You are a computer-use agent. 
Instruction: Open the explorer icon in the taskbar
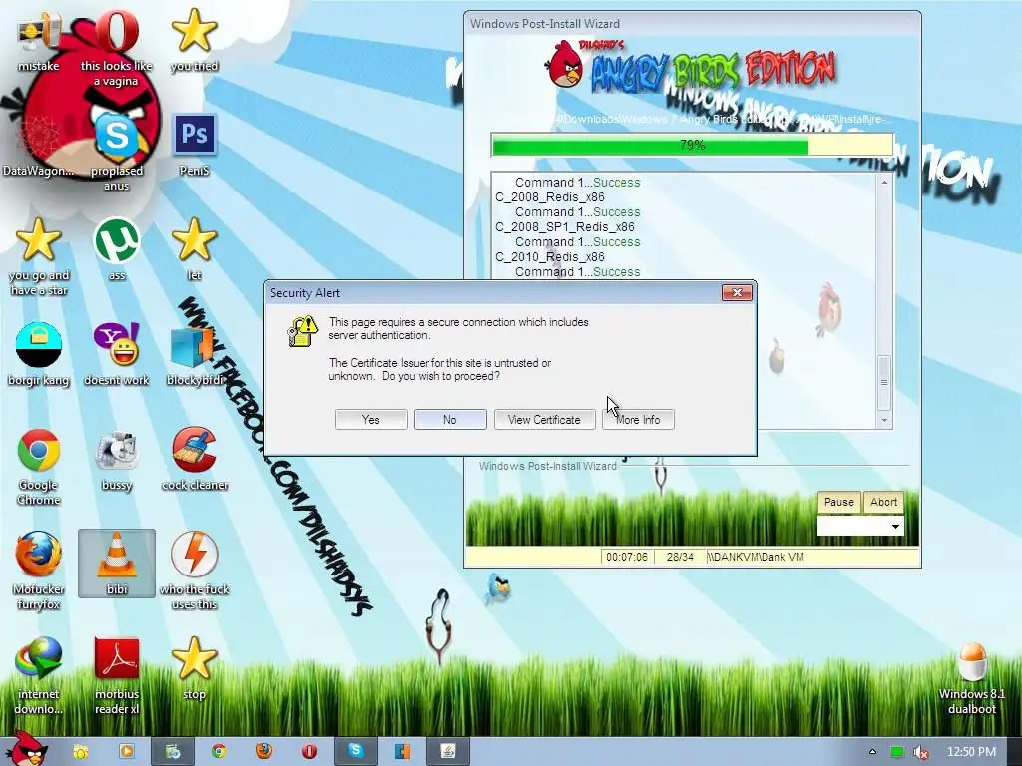[x=81, y=752]
